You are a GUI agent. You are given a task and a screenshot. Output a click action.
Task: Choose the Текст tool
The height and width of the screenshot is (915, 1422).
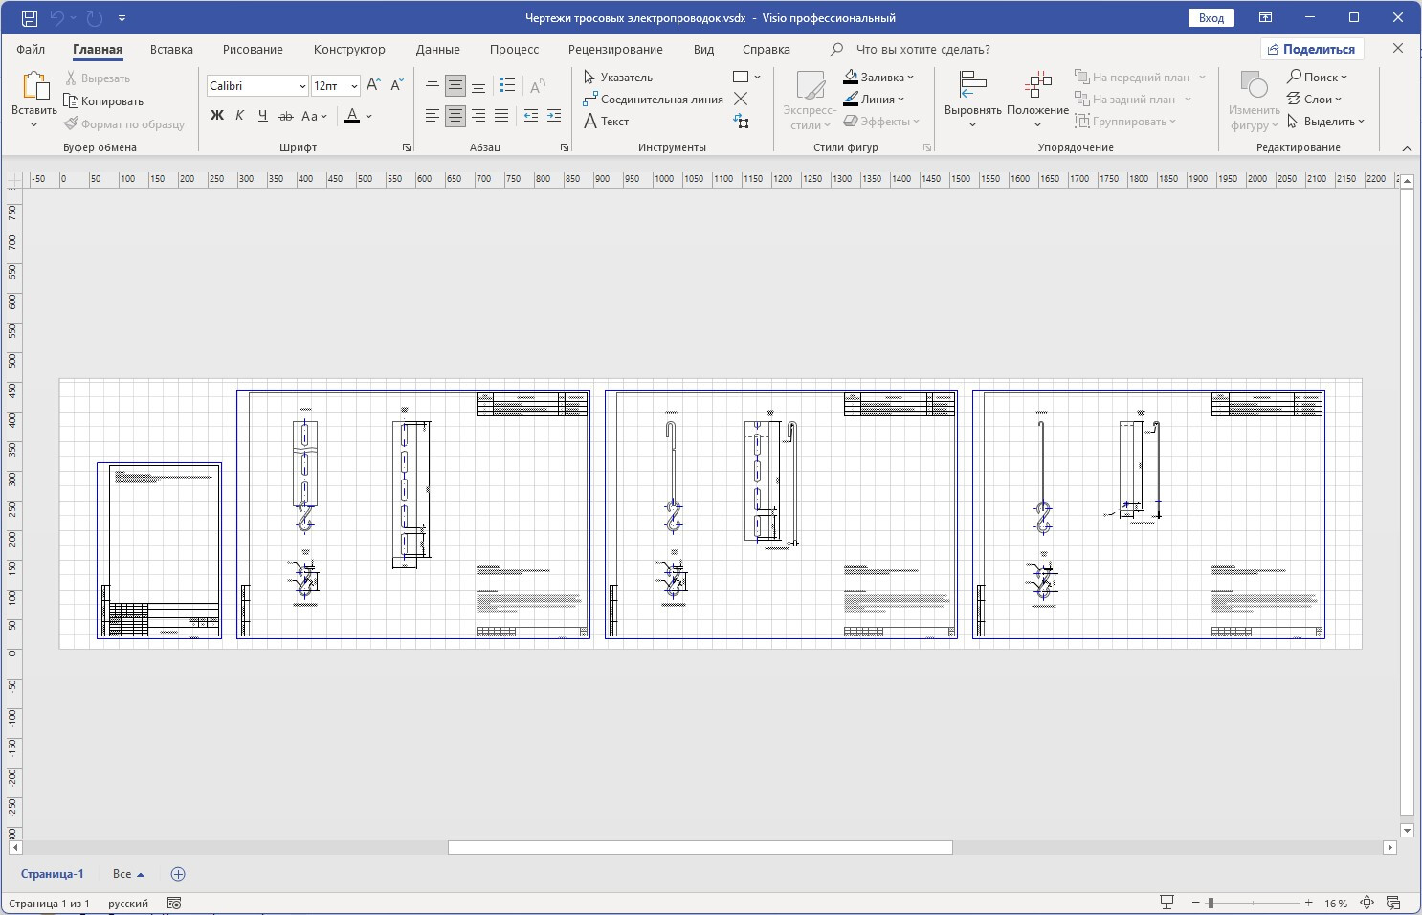606,122
